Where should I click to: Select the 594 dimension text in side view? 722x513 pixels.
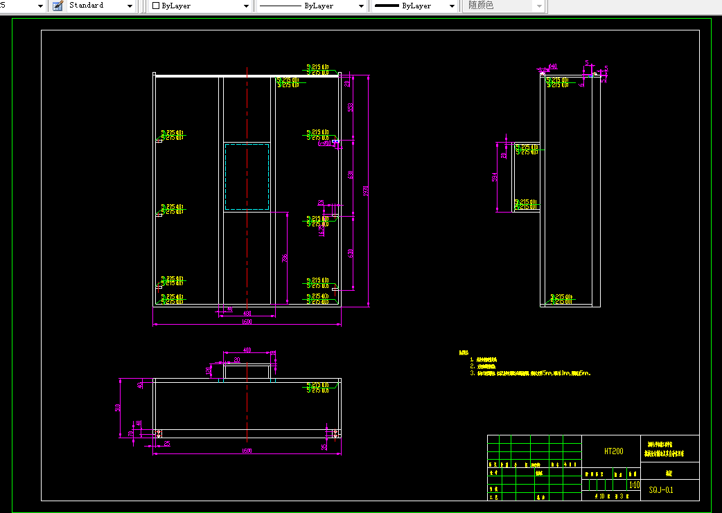pyautogui.click(x=495, y=177)
